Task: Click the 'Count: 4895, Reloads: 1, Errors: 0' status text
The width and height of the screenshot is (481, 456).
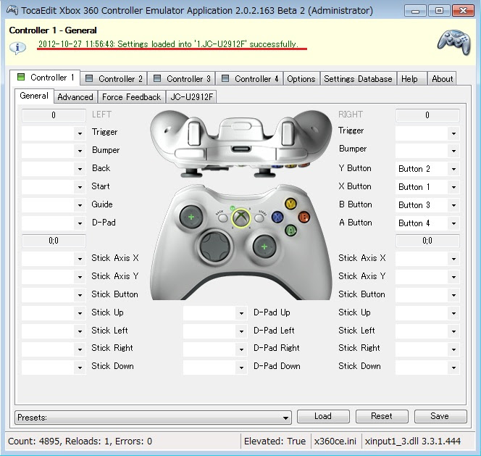Action: [80, 442]
